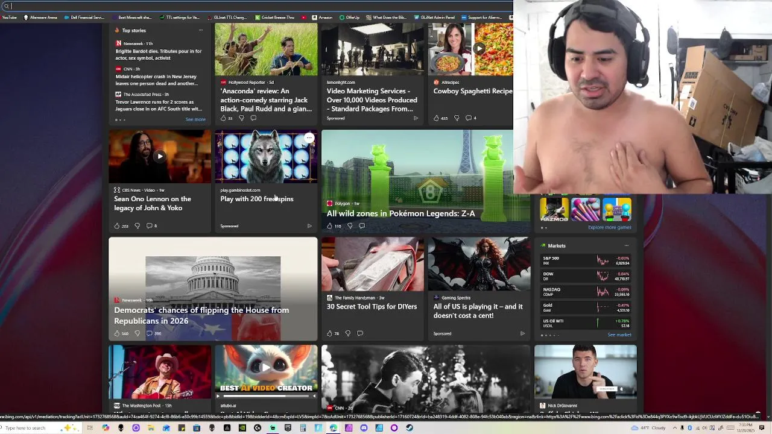Play the Sean Ono Lennon video
The image size is (772, 434).
point(160,156)
